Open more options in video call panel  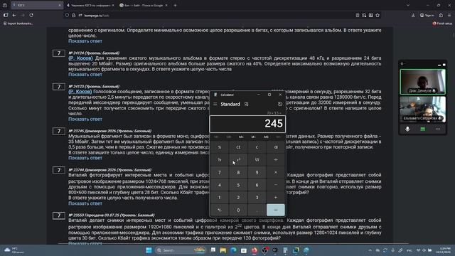[x=438, y=129]
